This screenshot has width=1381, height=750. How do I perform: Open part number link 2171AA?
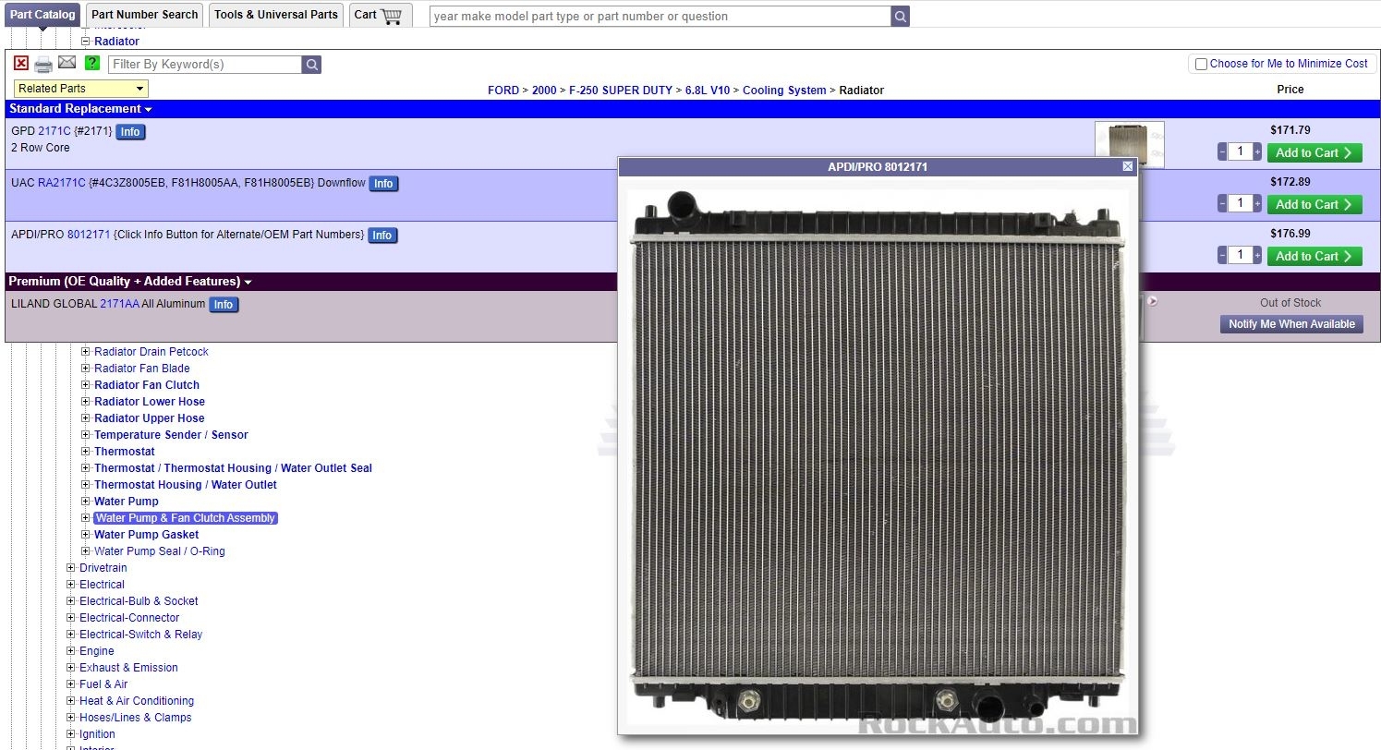click(x=120, y=304)
